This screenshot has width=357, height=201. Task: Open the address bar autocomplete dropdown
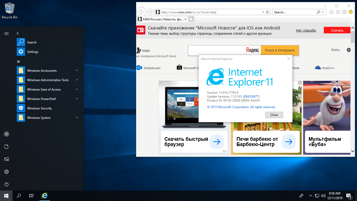263,12
